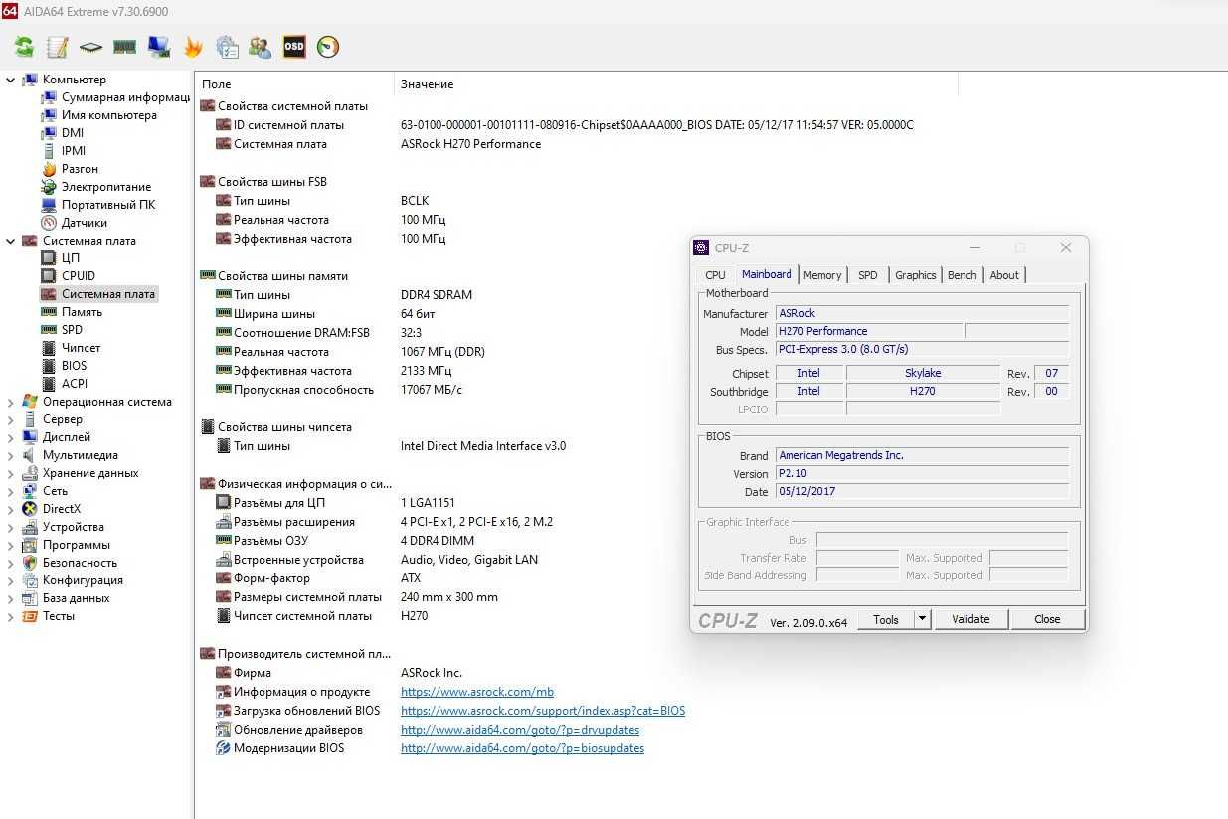Image resolution: width=1228 pixels, height=819 pixels.
Task: Select Электропитание tree item
Action: (105, 187)
